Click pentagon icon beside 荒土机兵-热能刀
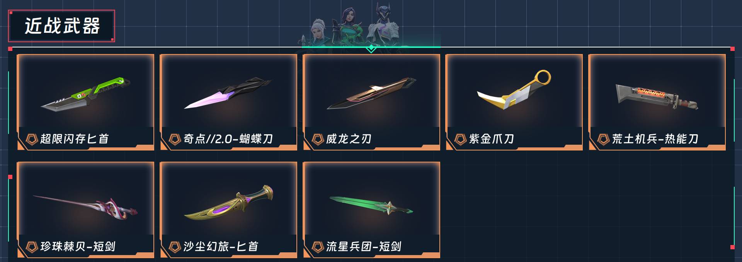 603,139
